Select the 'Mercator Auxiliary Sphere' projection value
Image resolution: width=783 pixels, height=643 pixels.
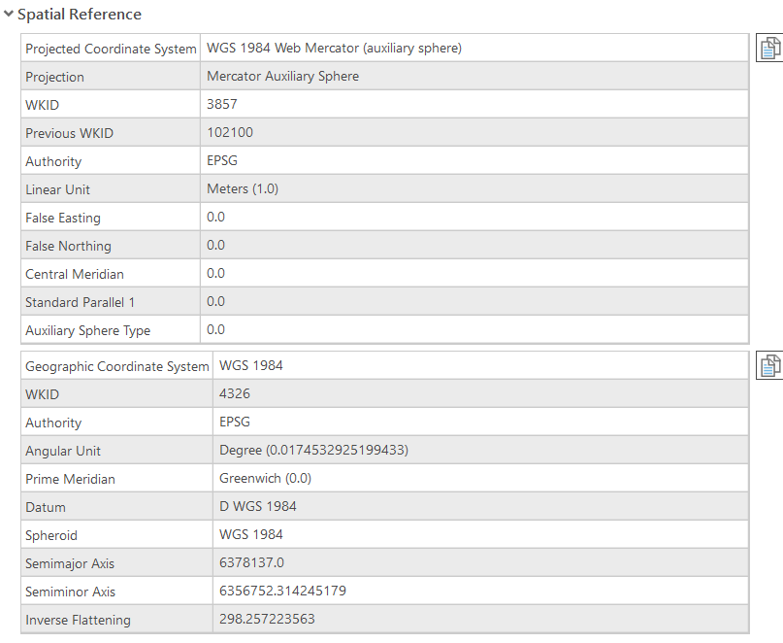coord(282,76)
